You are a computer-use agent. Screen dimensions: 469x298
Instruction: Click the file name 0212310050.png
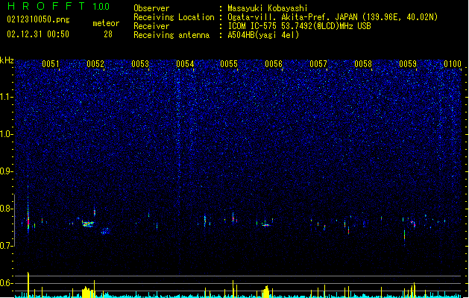coord(38,19)
